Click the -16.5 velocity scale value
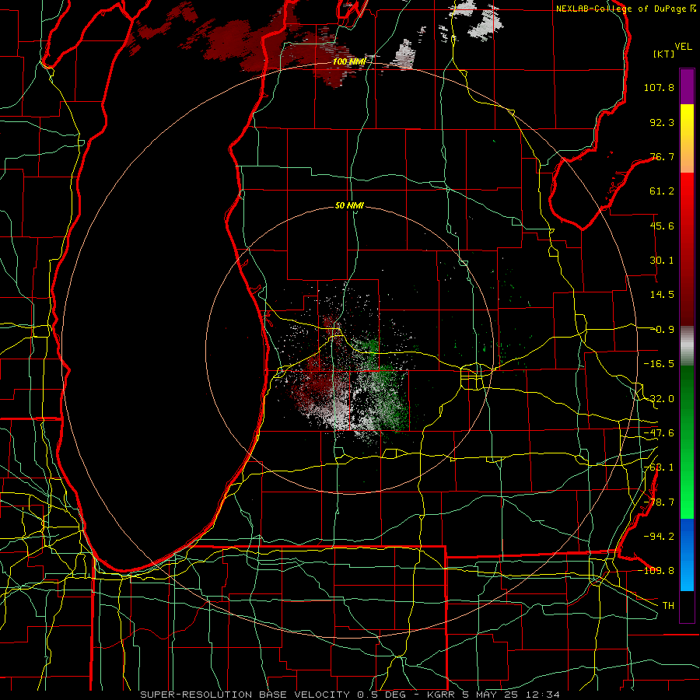The image size is (700, 700). (x=659, y=364)
